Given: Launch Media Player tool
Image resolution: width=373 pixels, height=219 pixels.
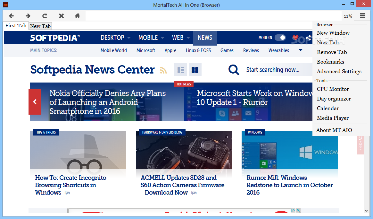Looking at the screenshot, I should pyautogui.click(x=333, y=118).
